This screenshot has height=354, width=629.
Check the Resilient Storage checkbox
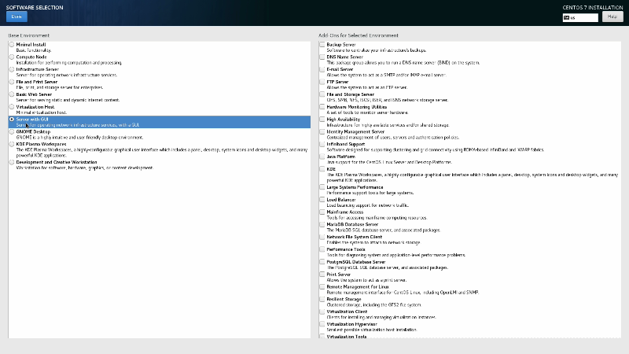(x=322, y=299)
